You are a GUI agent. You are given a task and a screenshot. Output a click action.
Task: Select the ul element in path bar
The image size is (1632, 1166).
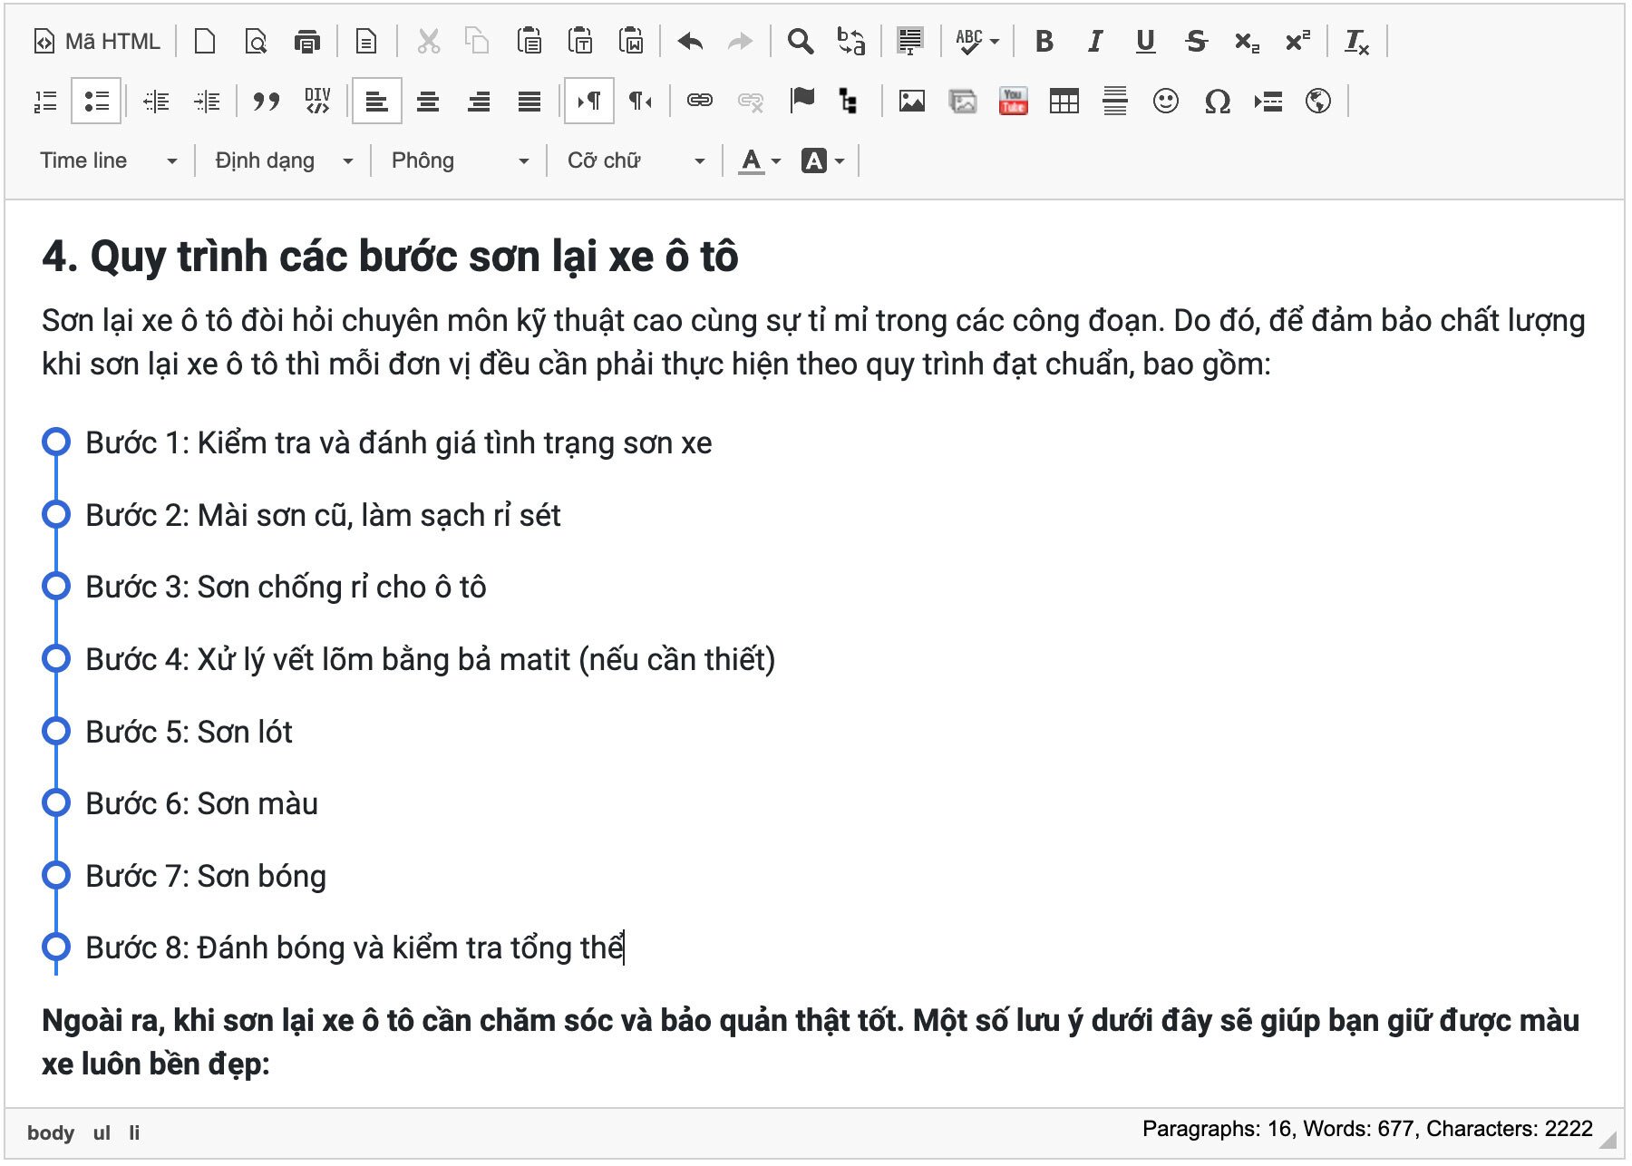102,1132
